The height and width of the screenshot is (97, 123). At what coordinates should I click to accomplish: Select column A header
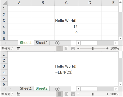(19, 3)
